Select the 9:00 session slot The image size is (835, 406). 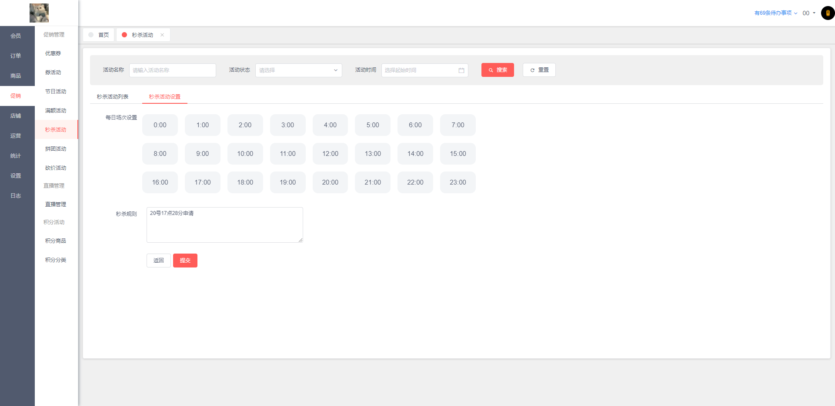tap(203, 154)
